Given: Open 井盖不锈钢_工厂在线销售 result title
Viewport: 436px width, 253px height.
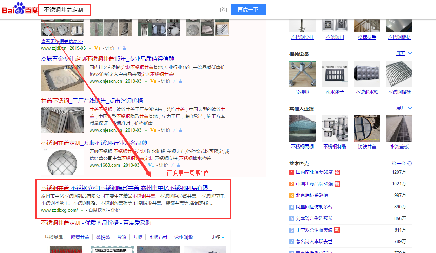Looking at the screenshot, I should click(x=92, y=101).
